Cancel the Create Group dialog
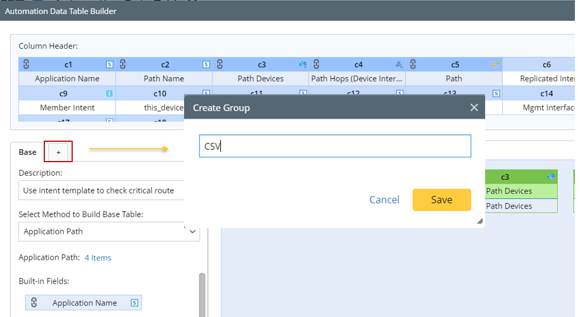 click(x=384, y=200)
